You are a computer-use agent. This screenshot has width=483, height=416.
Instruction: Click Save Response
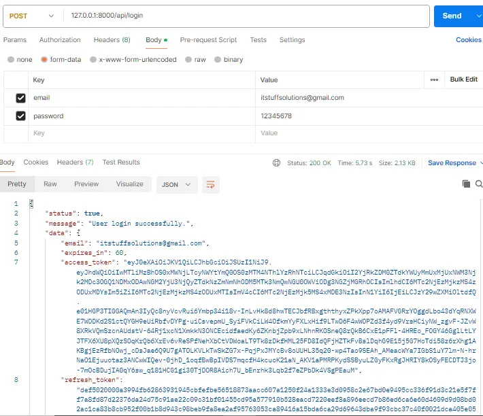click(452, 162)
